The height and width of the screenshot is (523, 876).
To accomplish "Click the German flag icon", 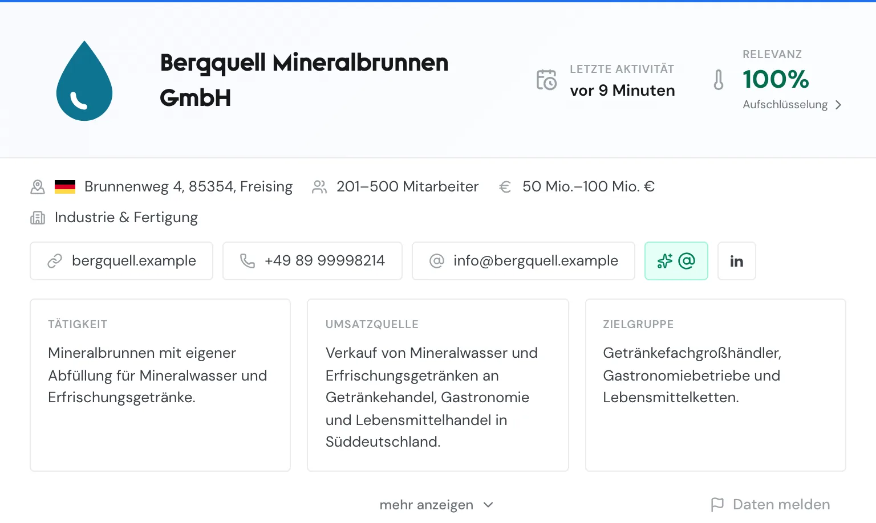I will 65,187.
